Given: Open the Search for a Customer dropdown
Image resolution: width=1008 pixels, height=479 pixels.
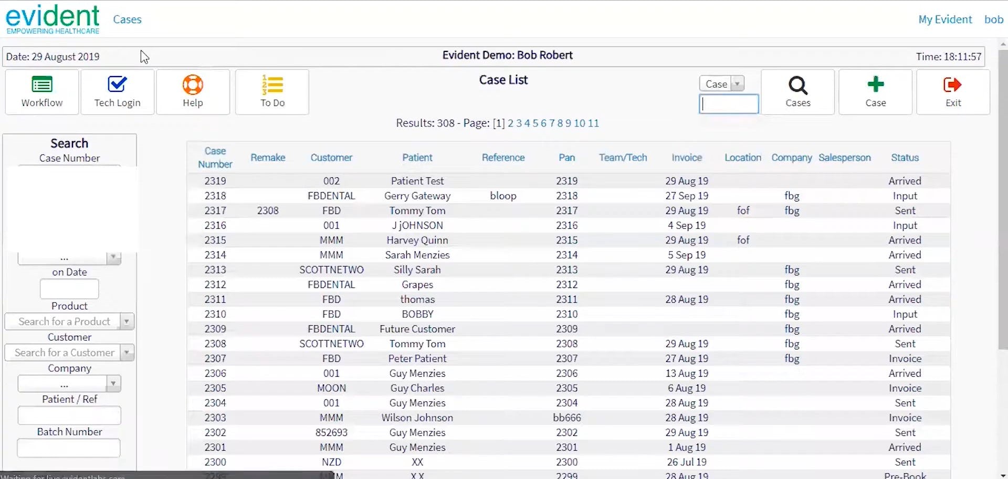Looking at the screenshot, I should point(127,352).
